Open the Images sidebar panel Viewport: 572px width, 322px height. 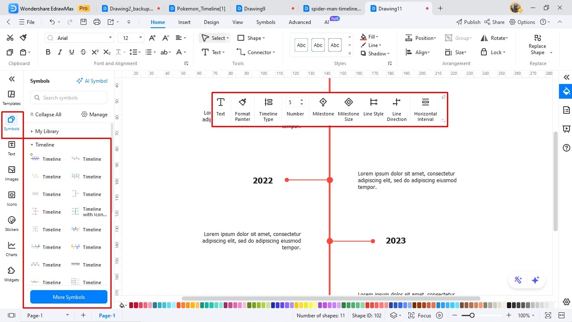tap(11, 173)
